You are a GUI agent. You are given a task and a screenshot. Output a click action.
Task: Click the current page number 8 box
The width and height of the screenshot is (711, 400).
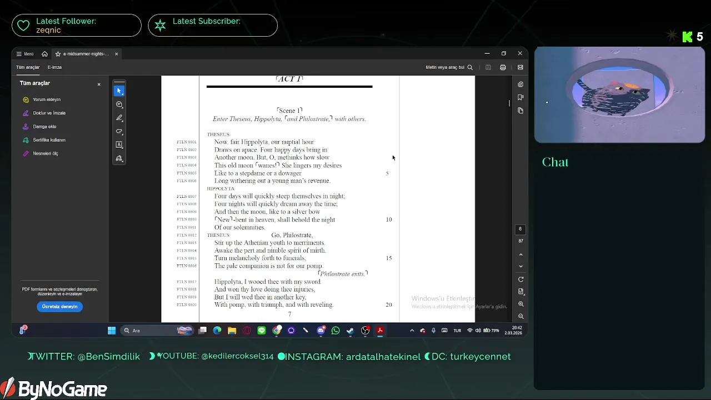pos(520,229)
